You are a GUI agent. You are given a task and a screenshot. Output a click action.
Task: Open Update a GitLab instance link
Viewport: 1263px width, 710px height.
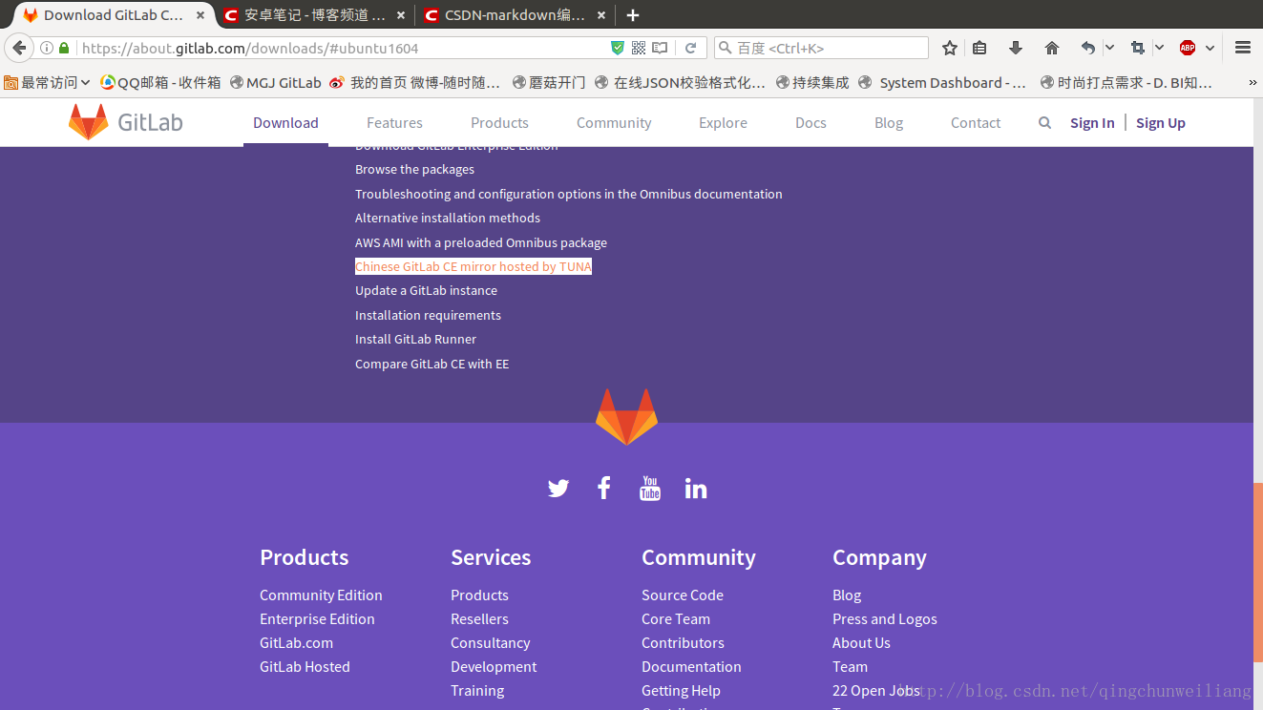(426, 290)
